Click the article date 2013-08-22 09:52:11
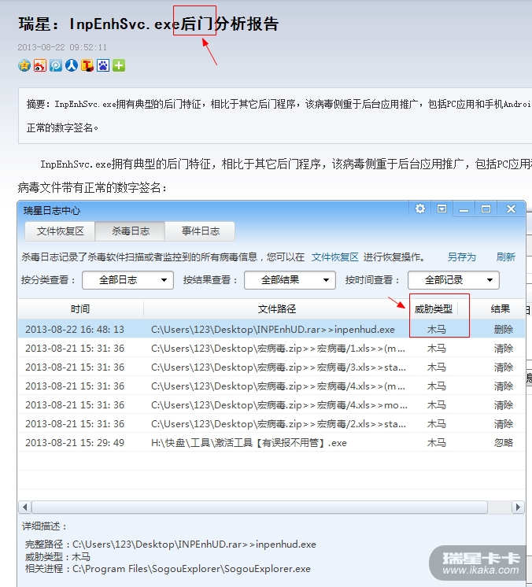The width and height of the screenshot is (532, 587). coord(62,47)
